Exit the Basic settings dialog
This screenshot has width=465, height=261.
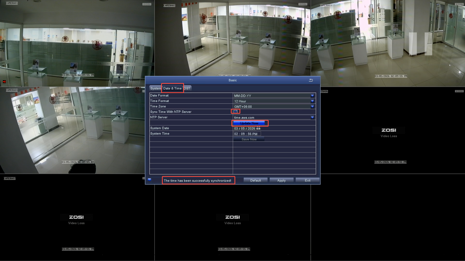(307, 181)
